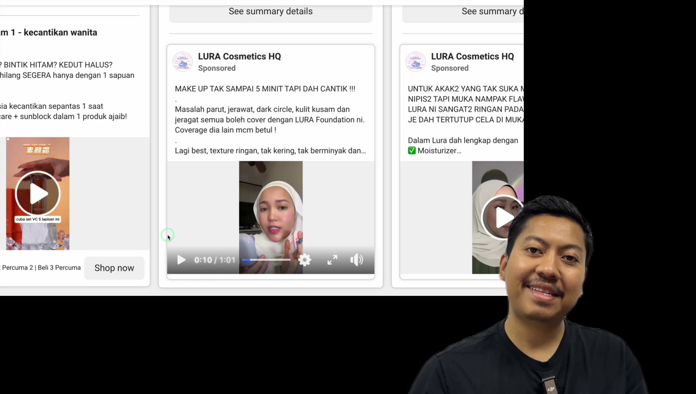Click LURA profile avatar in the right ad
Screen dimensions: 696x394
click(415, 62)
